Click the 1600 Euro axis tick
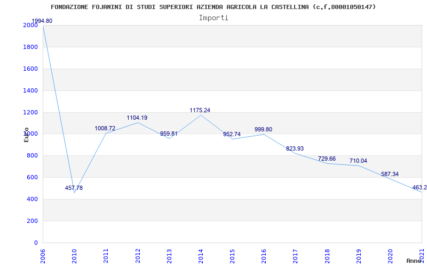The height and width of the screenshot is (266, 427). [x=29, y=69]
